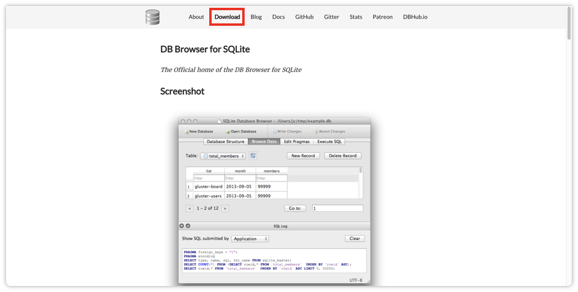Screen dimensions: 578x292
Task: Click the 2013-09-05 cell in row 1
Action: coord(240,186)
